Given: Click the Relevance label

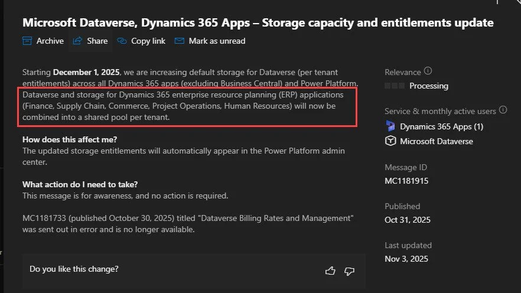Looking at the screenshot, I should coord(403,72).
